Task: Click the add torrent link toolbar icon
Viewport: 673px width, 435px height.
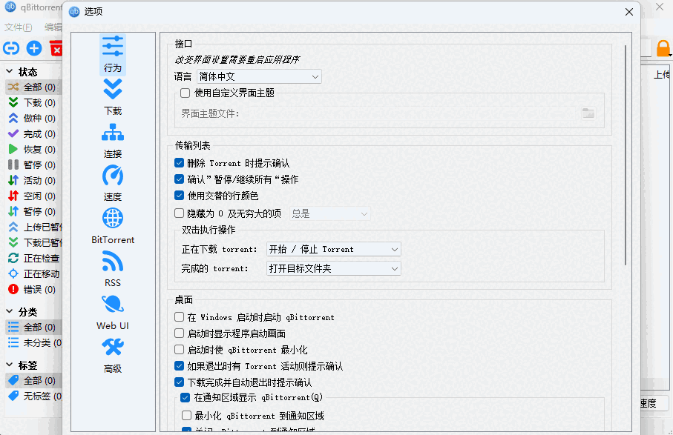Action: point(10,47)
